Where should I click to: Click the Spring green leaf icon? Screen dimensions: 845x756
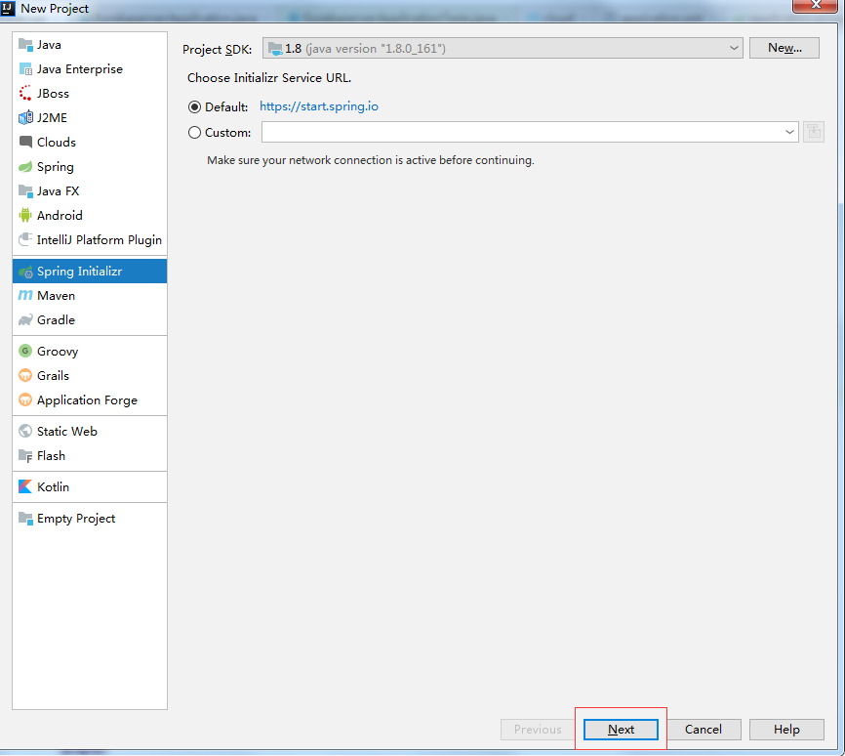(x=25, y=167)
